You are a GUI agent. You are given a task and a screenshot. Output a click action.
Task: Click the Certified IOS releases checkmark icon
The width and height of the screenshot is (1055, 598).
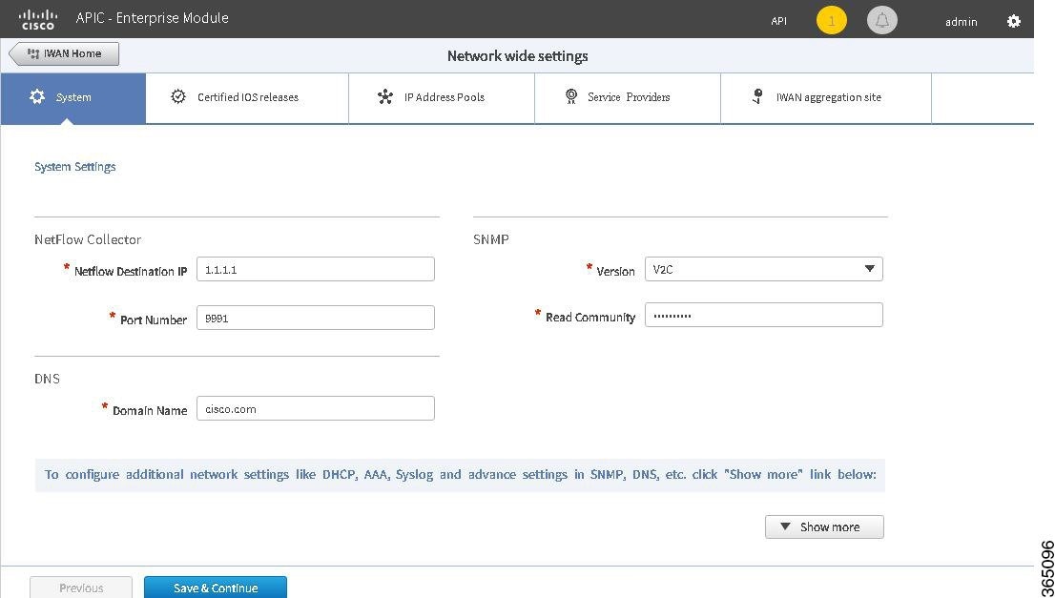point(178,97)
